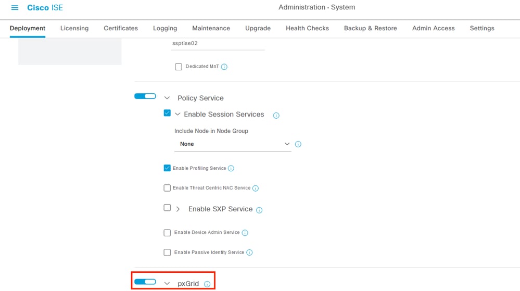
Task: Show info for Dedicated MnT
Action: 224,67
